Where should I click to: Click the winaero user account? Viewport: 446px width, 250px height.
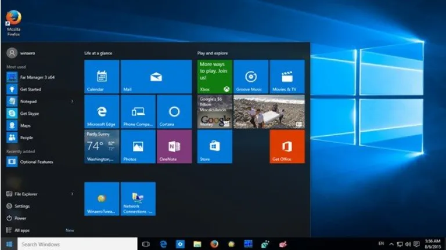[x=21, y=53]
